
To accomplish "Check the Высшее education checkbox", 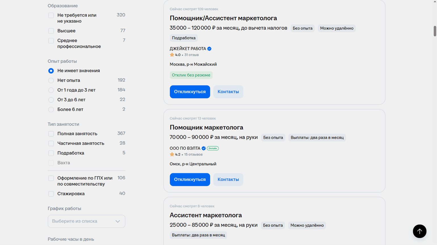I will (x=51, y=31).
